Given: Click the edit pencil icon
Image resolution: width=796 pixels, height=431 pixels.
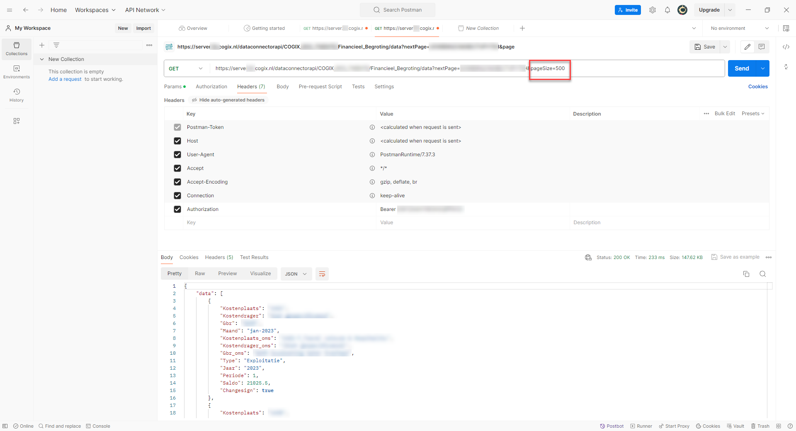Looking at the screenshot, I should [747, 47].
